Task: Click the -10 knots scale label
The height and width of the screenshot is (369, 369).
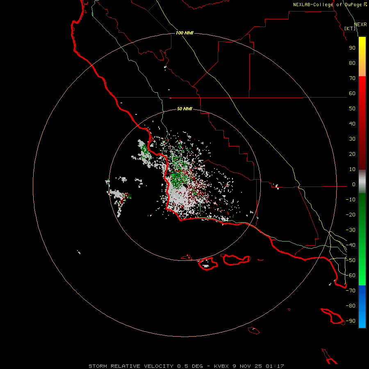Action: click(351, 200)
